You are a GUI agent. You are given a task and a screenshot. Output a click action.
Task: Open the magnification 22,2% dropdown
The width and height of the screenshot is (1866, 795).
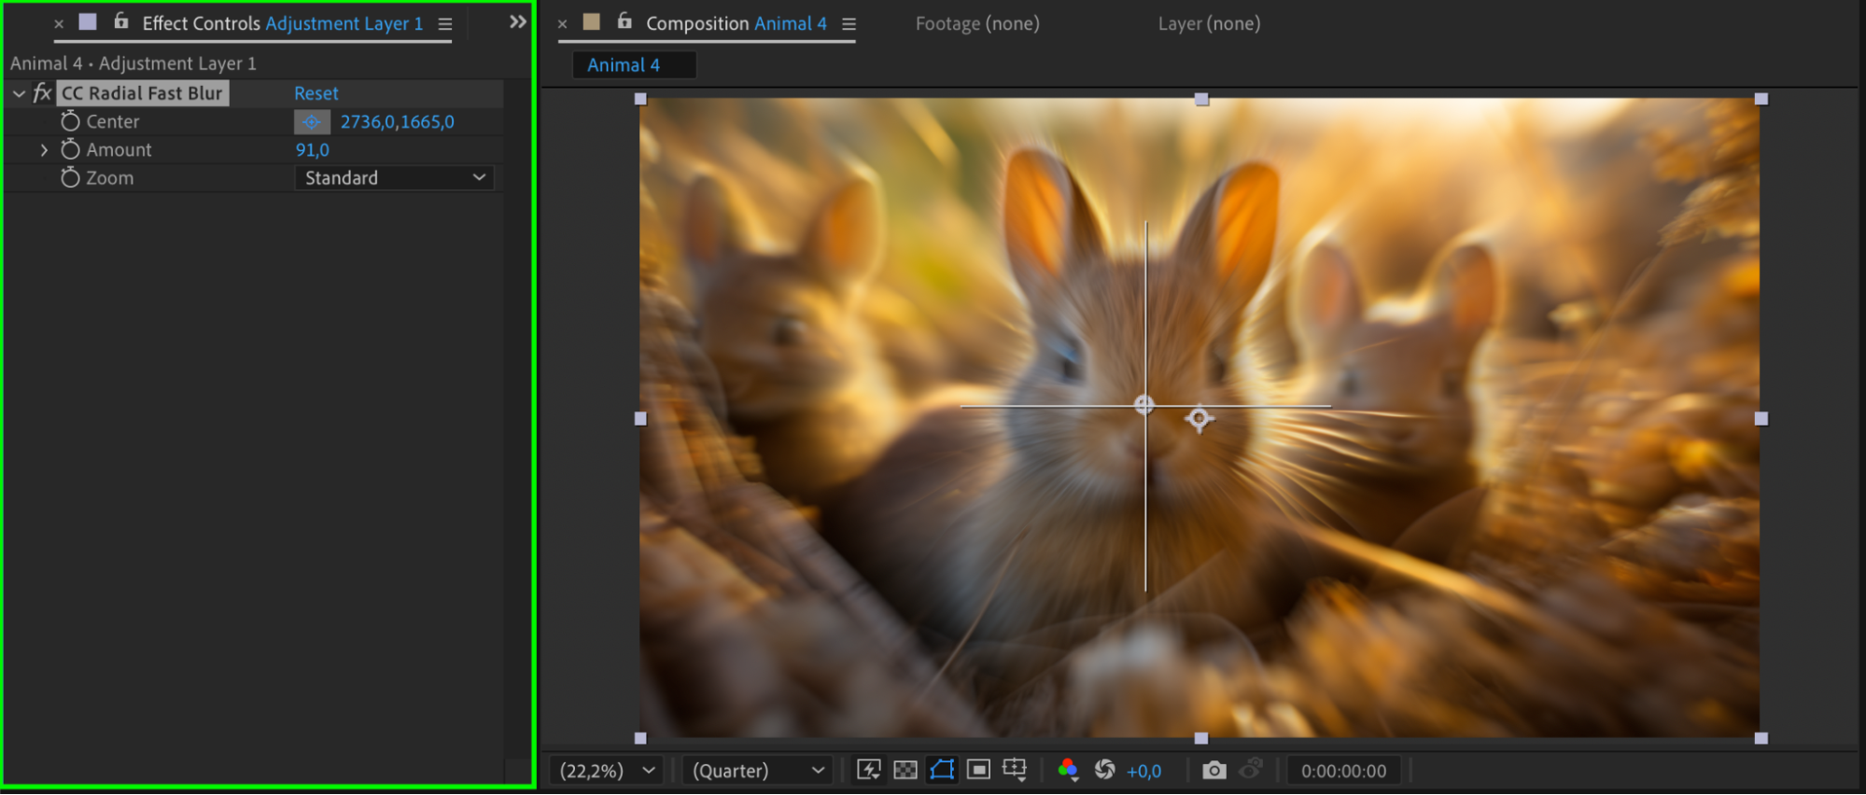tap(608, 771)
